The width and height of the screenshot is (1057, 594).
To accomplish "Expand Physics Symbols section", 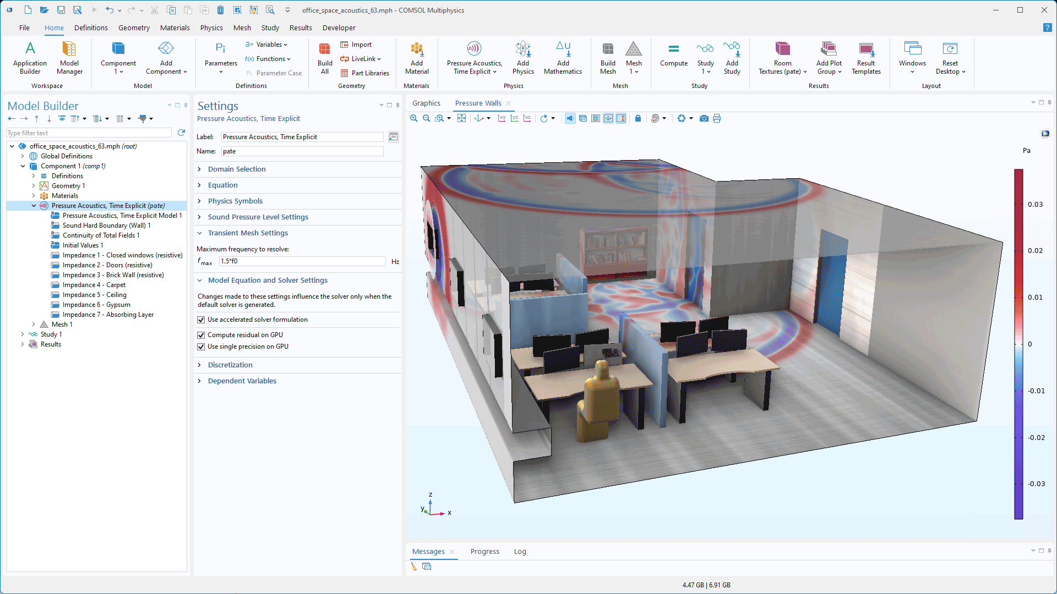I will tap(235, 201).
